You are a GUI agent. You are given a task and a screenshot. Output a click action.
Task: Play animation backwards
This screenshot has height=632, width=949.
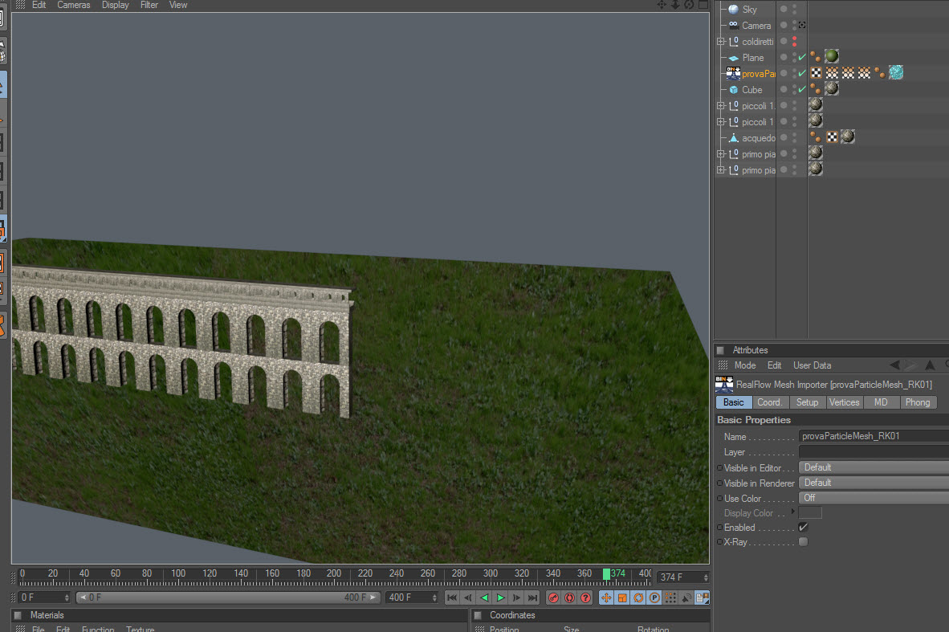pyautogui.click(x=484, y=597)
